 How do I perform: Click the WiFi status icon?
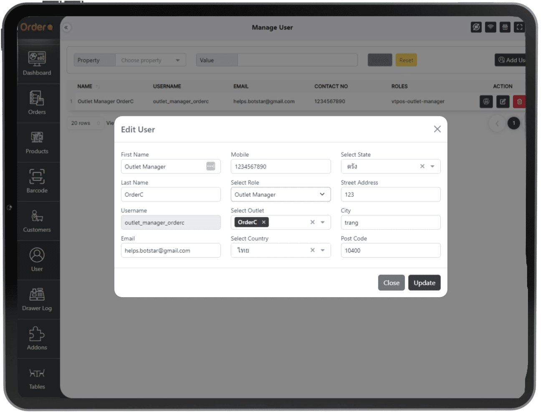coord(490,27)
